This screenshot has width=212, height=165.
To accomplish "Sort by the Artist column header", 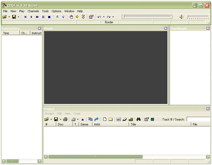I will pos(111,124).
